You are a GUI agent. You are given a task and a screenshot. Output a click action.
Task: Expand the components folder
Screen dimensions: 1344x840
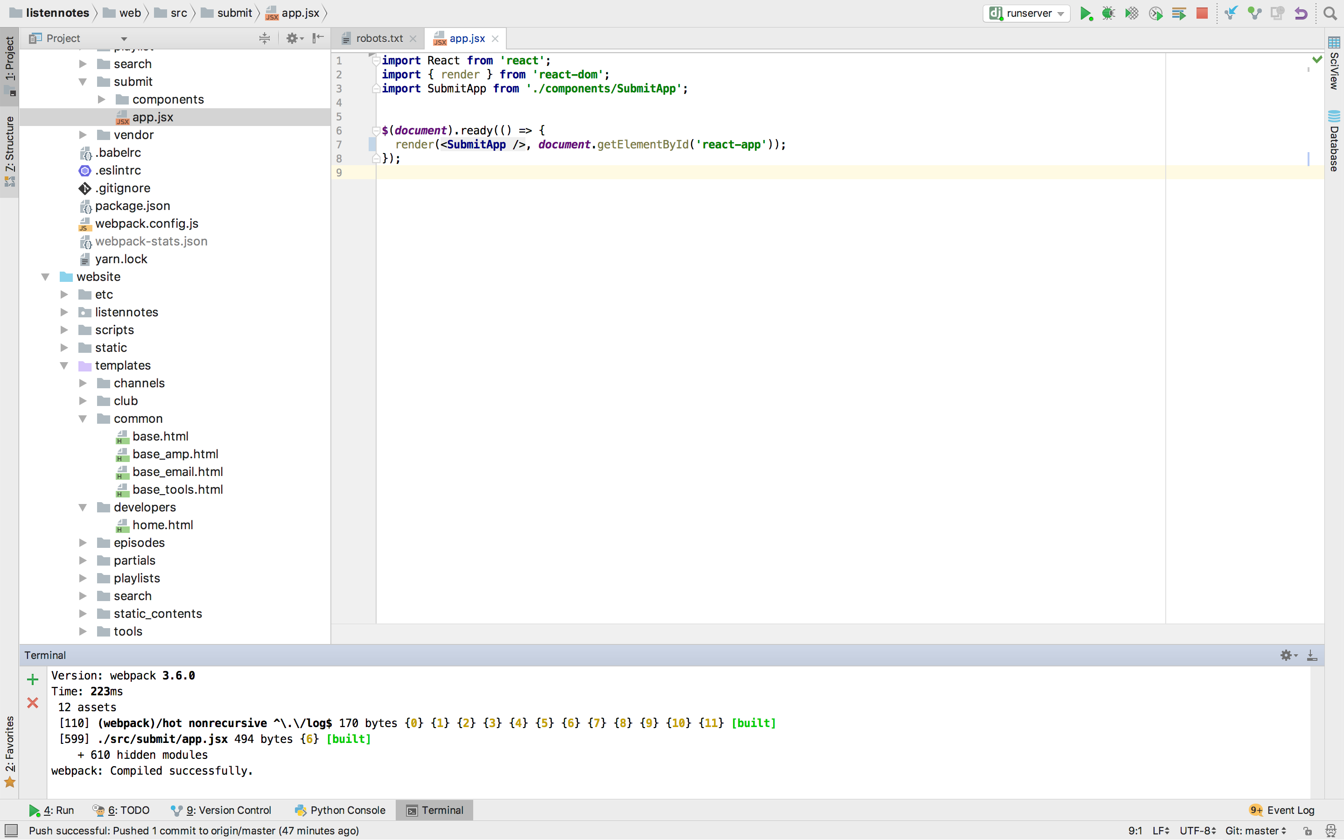[x=102, y=99]
